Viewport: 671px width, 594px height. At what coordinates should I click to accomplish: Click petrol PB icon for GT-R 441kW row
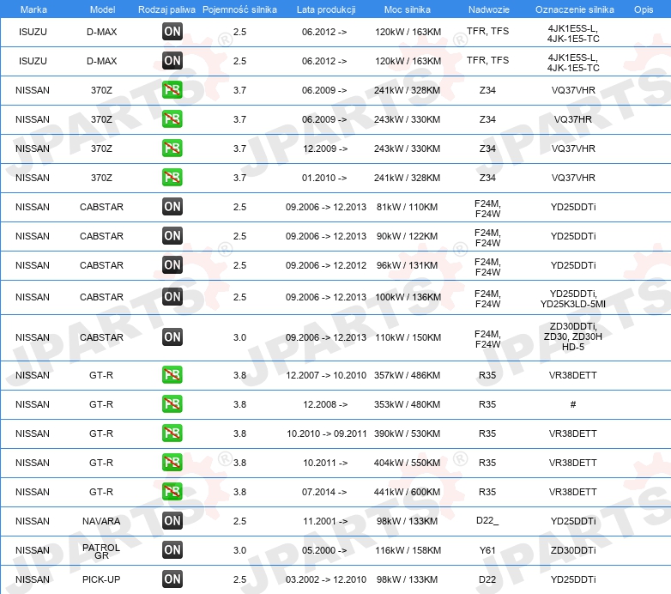[172, 492]
